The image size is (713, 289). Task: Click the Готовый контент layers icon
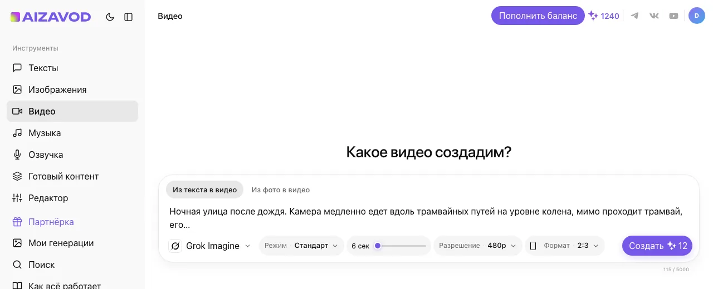(x=17, y=176)
